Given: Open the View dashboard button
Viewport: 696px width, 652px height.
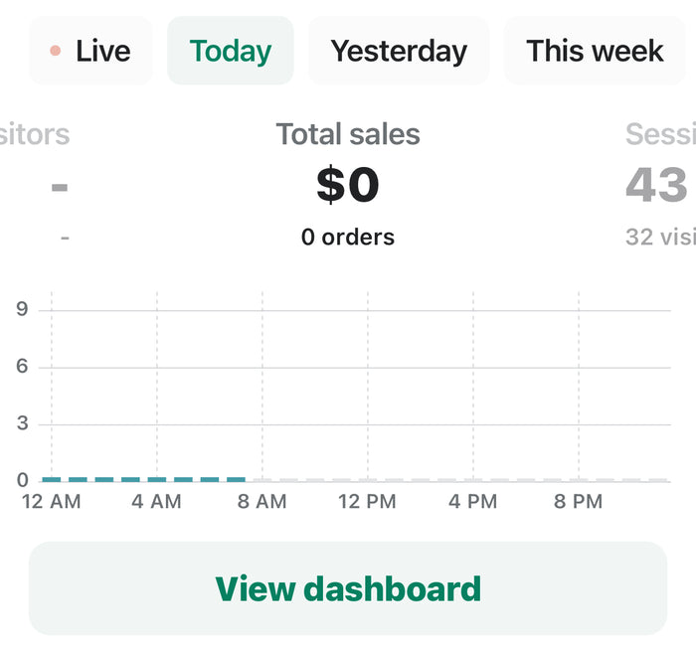Looking at the screenshot, I should (348, 588).
